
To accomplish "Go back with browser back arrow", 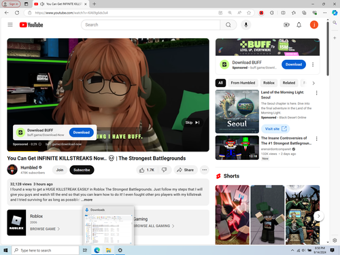I will click(7, 13).
